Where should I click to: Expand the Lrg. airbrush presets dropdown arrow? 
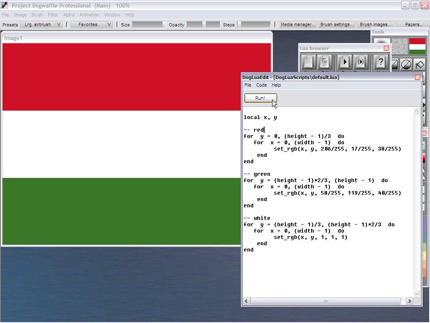(59, 24)
